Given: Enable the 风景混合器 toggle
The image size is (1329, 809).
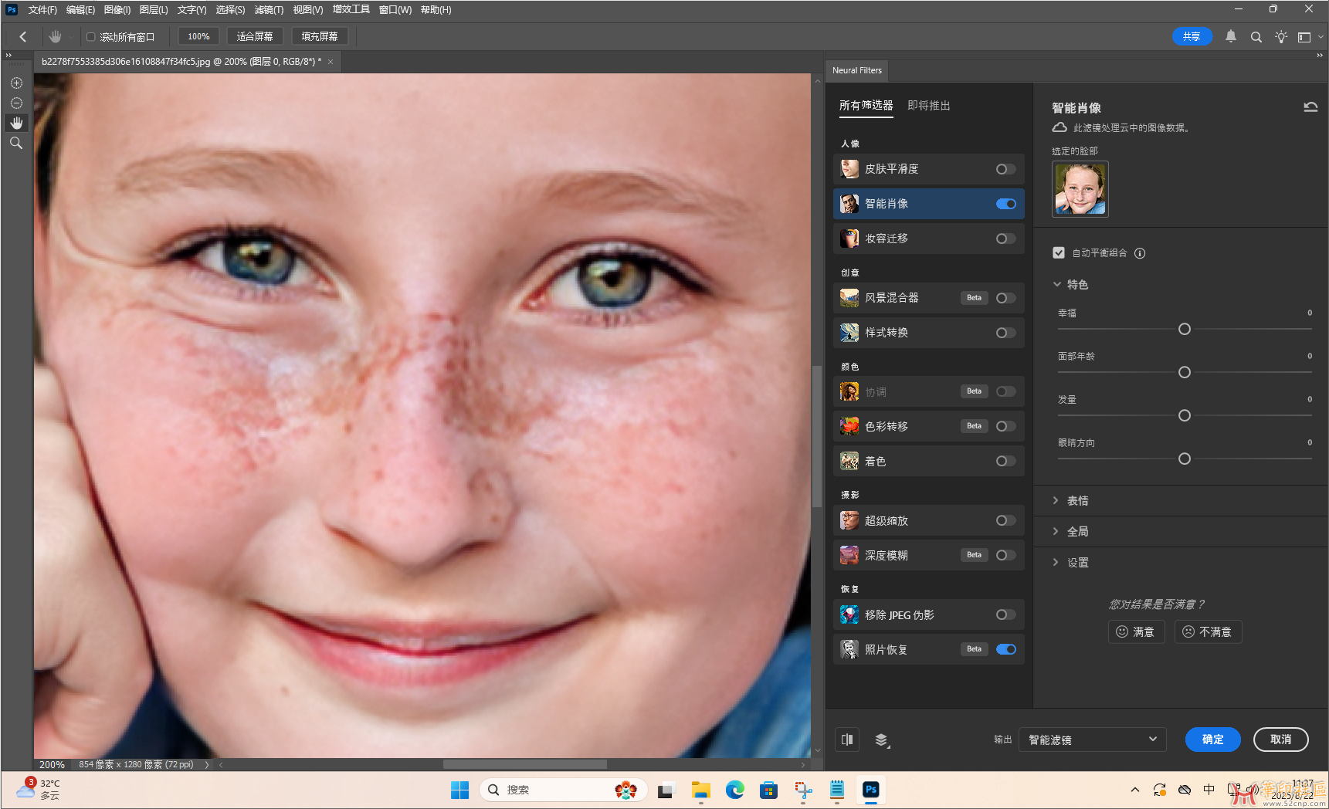Looking at the screenshot, I should [1005, 298].
